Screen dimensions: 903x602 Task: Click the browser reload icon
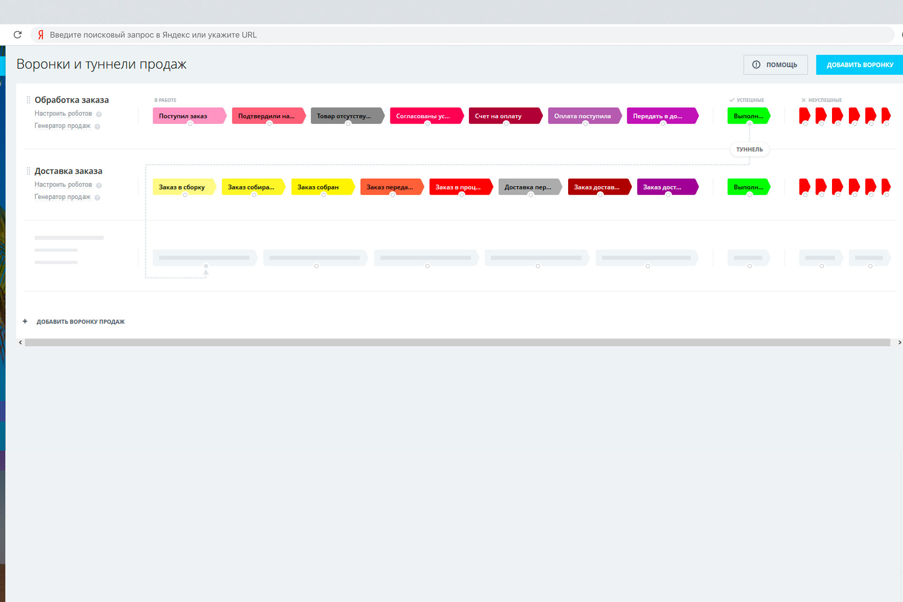tap(18, 35)
